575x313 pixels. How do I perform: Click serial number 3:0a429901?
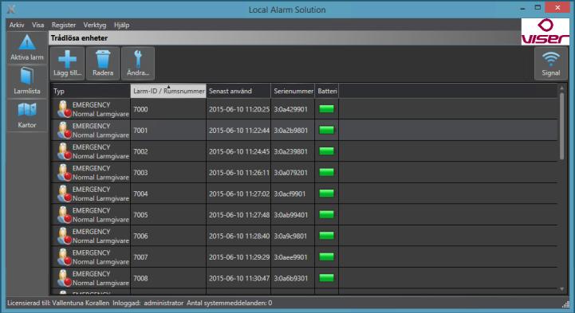(291, 109)
